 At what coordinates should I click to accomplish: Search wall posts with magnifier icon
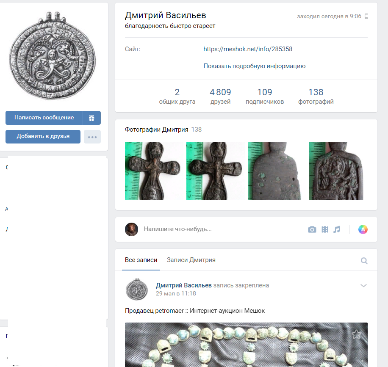[364, 261]
